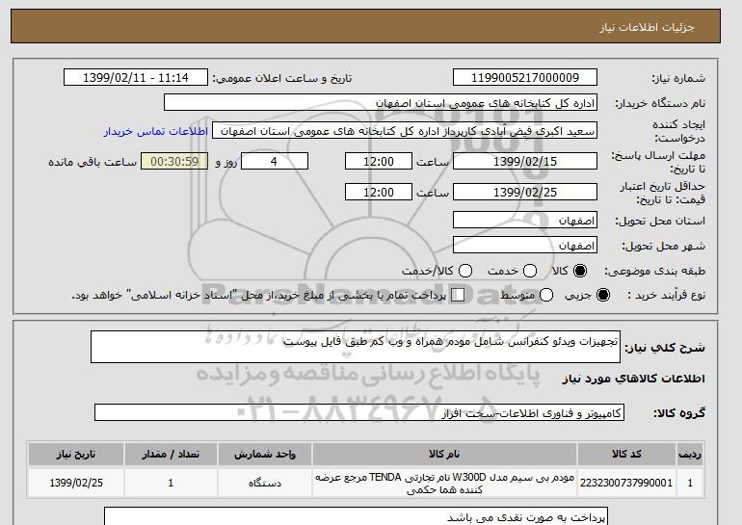
Task: Click the response deadline time field 12:00
Action: [379, 161]
